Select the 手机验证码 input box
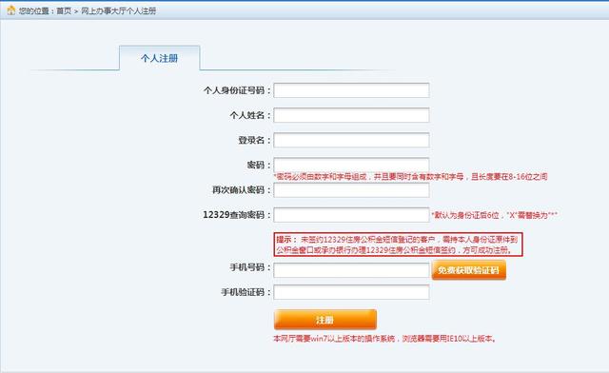Viewport: 609px width, 373px height. (351, 292)
